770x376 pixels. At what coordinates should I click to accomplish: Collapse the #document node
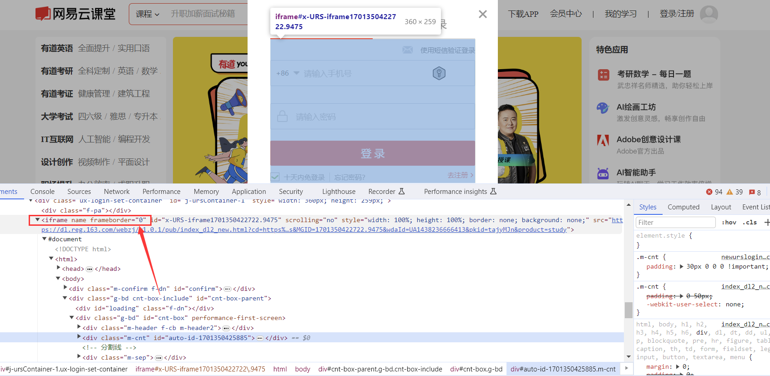(x=44, y=239)
